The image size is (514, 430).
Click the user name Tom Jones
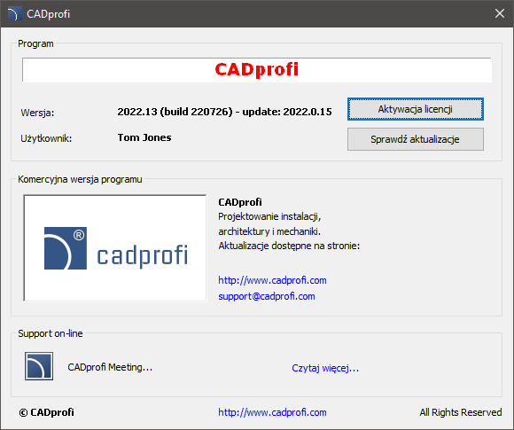click(x=144, y=137)
